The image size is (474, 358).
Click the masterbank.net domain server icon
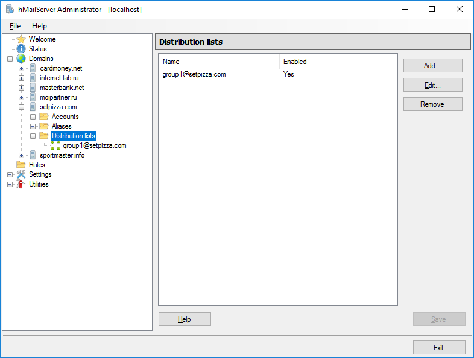[x=33, y=88]
